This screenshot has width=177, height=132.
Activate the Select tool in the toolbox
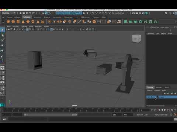click(3, 30)
